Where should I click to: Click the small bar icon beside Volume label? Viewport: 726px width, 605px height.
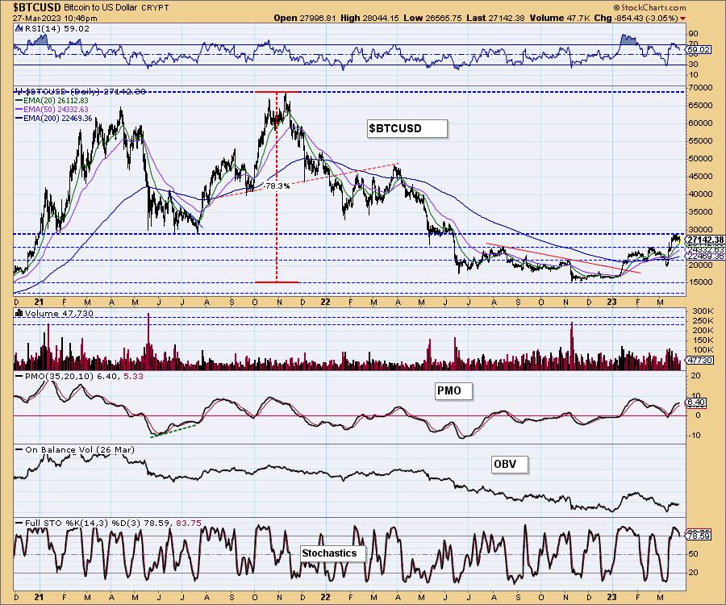click(19, 313)
